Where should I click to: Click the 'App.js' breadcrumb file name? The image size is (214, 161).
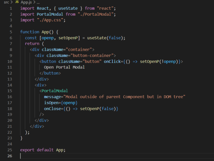(x=26, y=2)
